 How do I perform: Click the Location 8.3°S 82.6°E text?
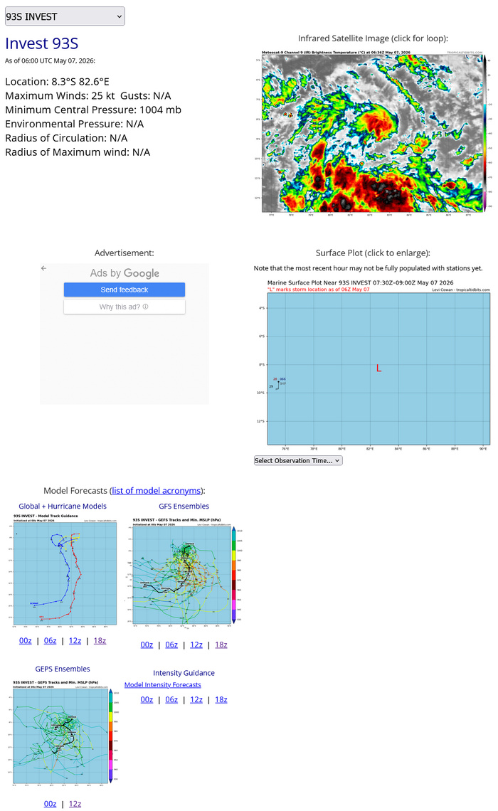click(x=58, y=82)
